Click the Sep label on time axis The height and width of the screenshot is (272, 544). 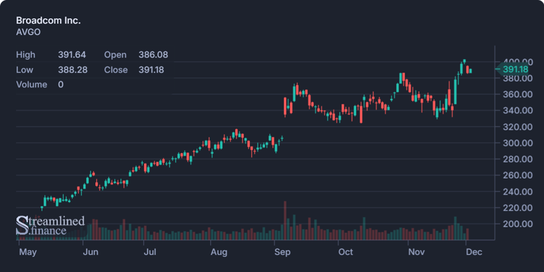point(282,252)
